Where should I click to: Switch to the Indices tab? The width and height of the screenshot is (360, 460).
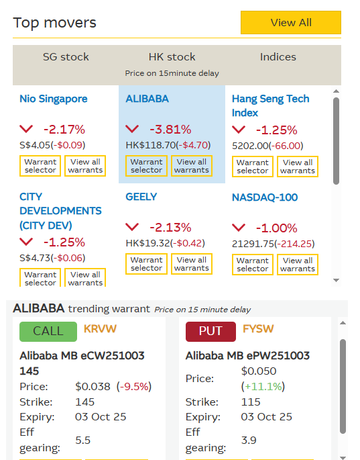[278, 57]
